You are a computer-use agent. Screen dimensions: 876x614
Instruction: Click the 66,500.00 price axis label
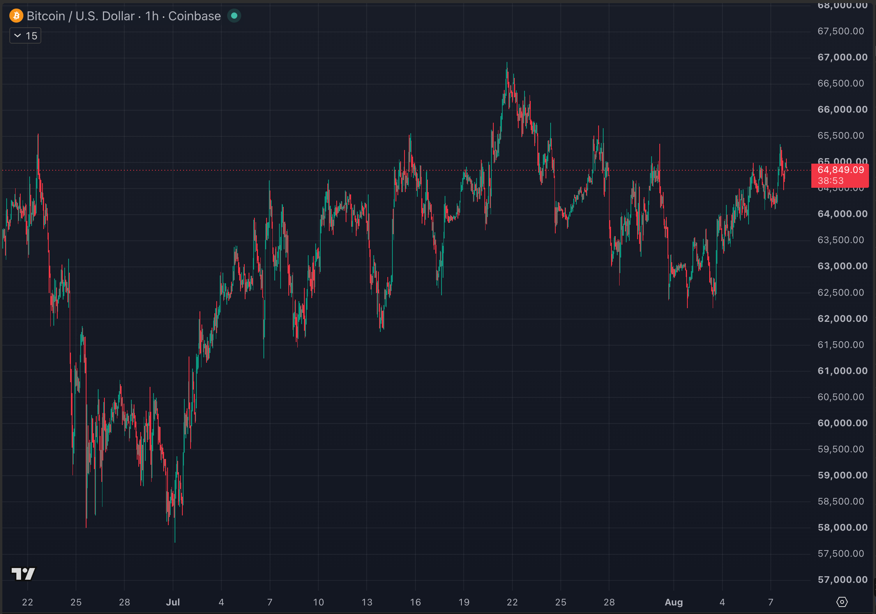pos(841,83)
